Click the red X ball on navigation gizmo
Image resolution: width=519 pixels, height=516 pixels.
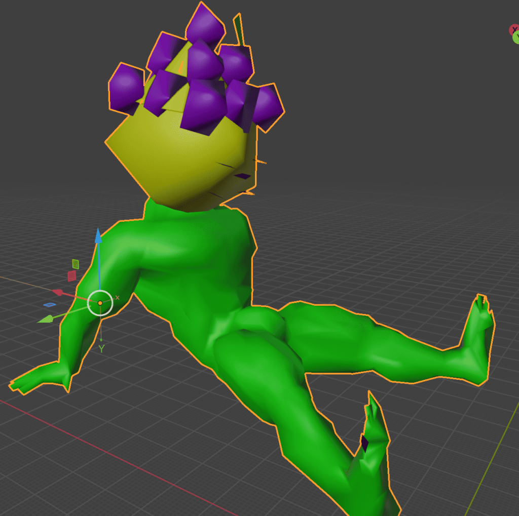[514, 30]
